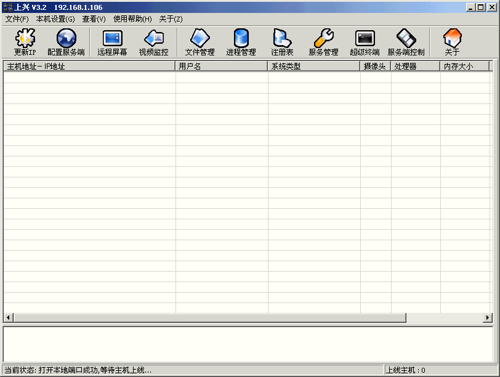Open the 本机设置(G) menu
This screenshot has width=500, height=377.
click(x=55, y=19)
